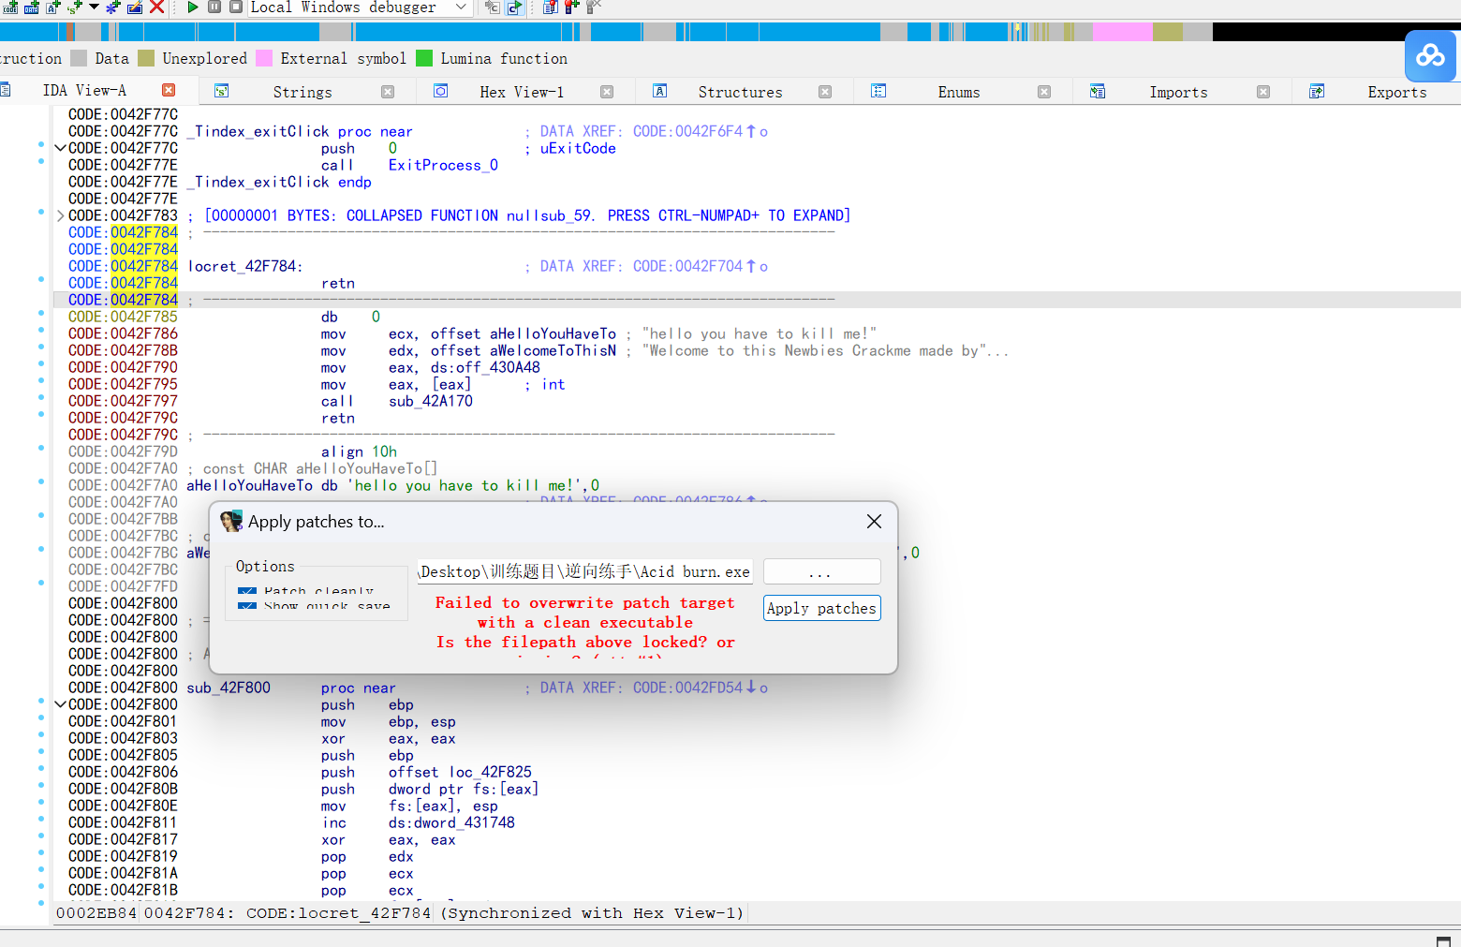Click the convert-to-code toolbar icon
1461x947 pixels.
[x=10, y=7]
